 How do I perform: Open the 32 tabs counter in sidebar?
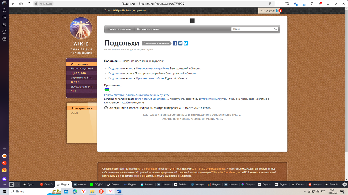(4, 39)
